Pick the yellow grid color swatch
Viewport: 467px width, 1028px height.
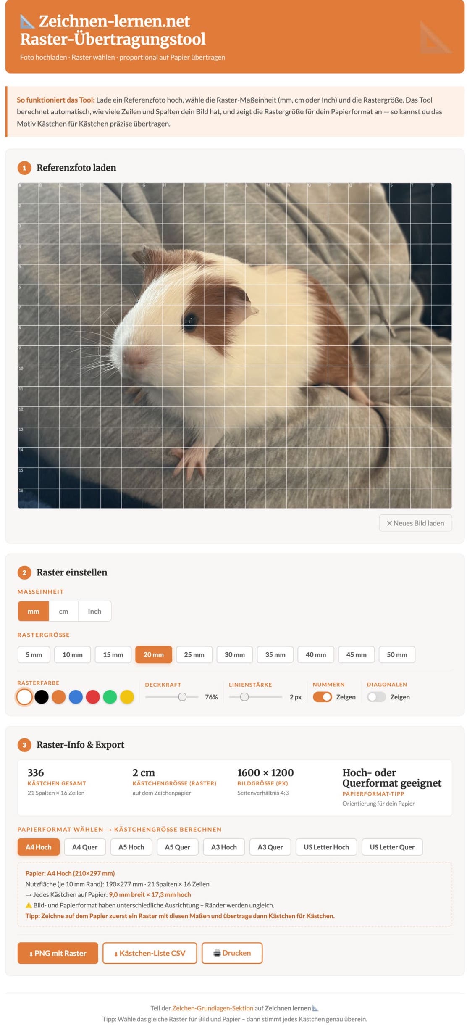[127, 697]
